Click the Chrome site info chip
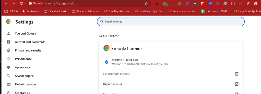 [35, 3]
